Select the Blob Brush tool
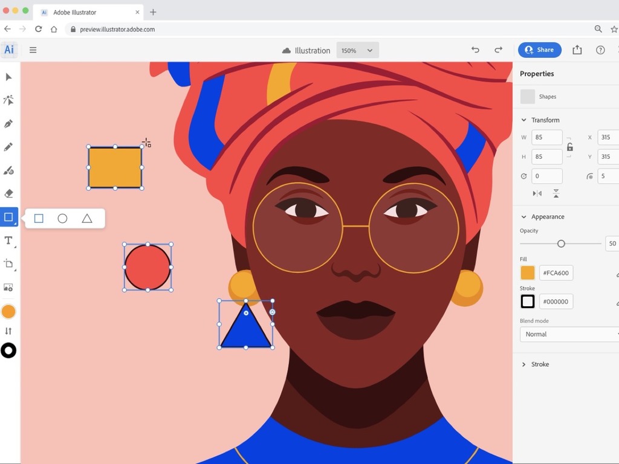 8,170
